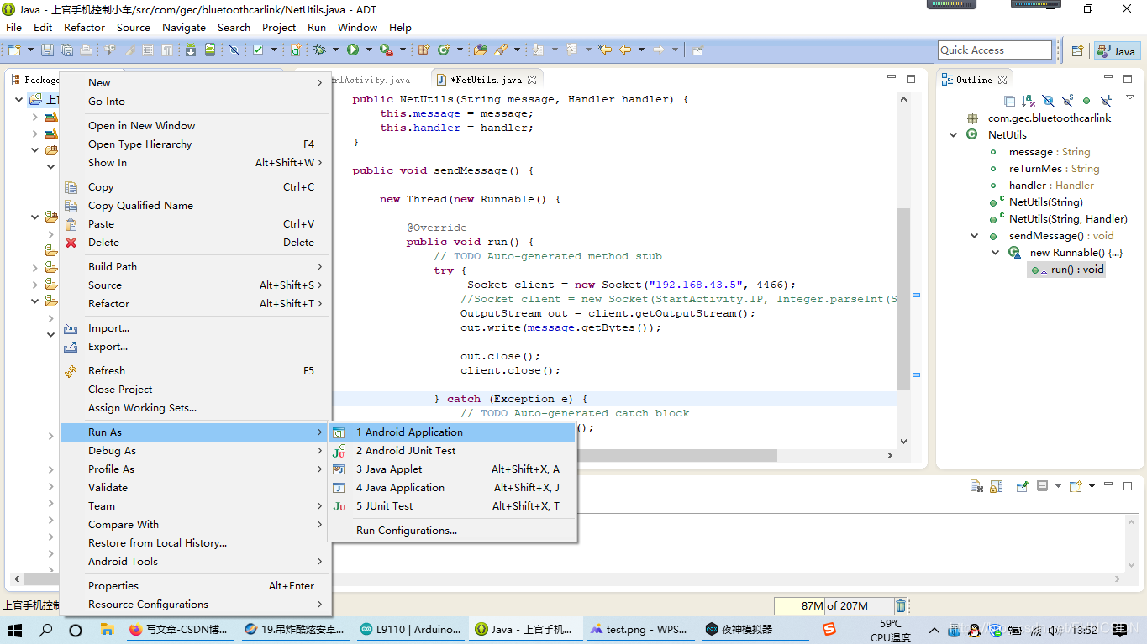Select 1 Android Application in submenu

(452, 432)
